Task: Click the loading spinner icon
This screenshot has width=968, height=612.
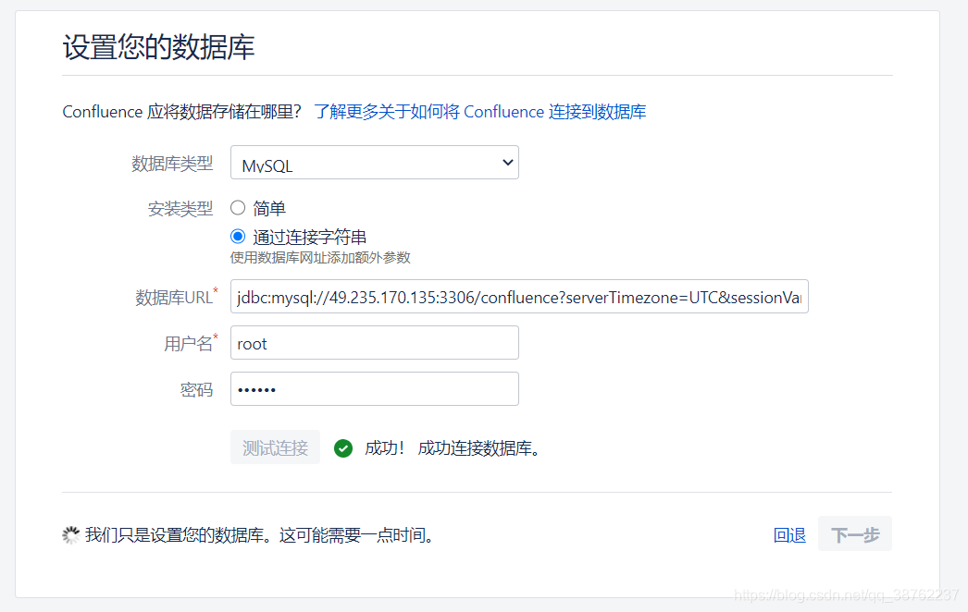Action: 71,535
